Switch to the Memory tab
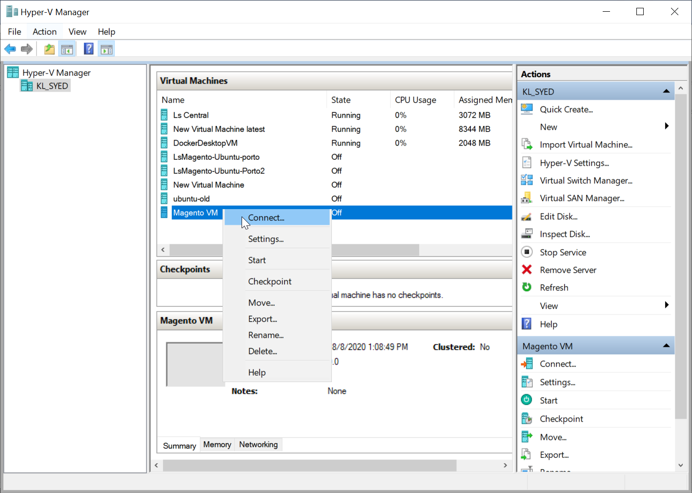692x493 pixels. click(x=217, y=445)
